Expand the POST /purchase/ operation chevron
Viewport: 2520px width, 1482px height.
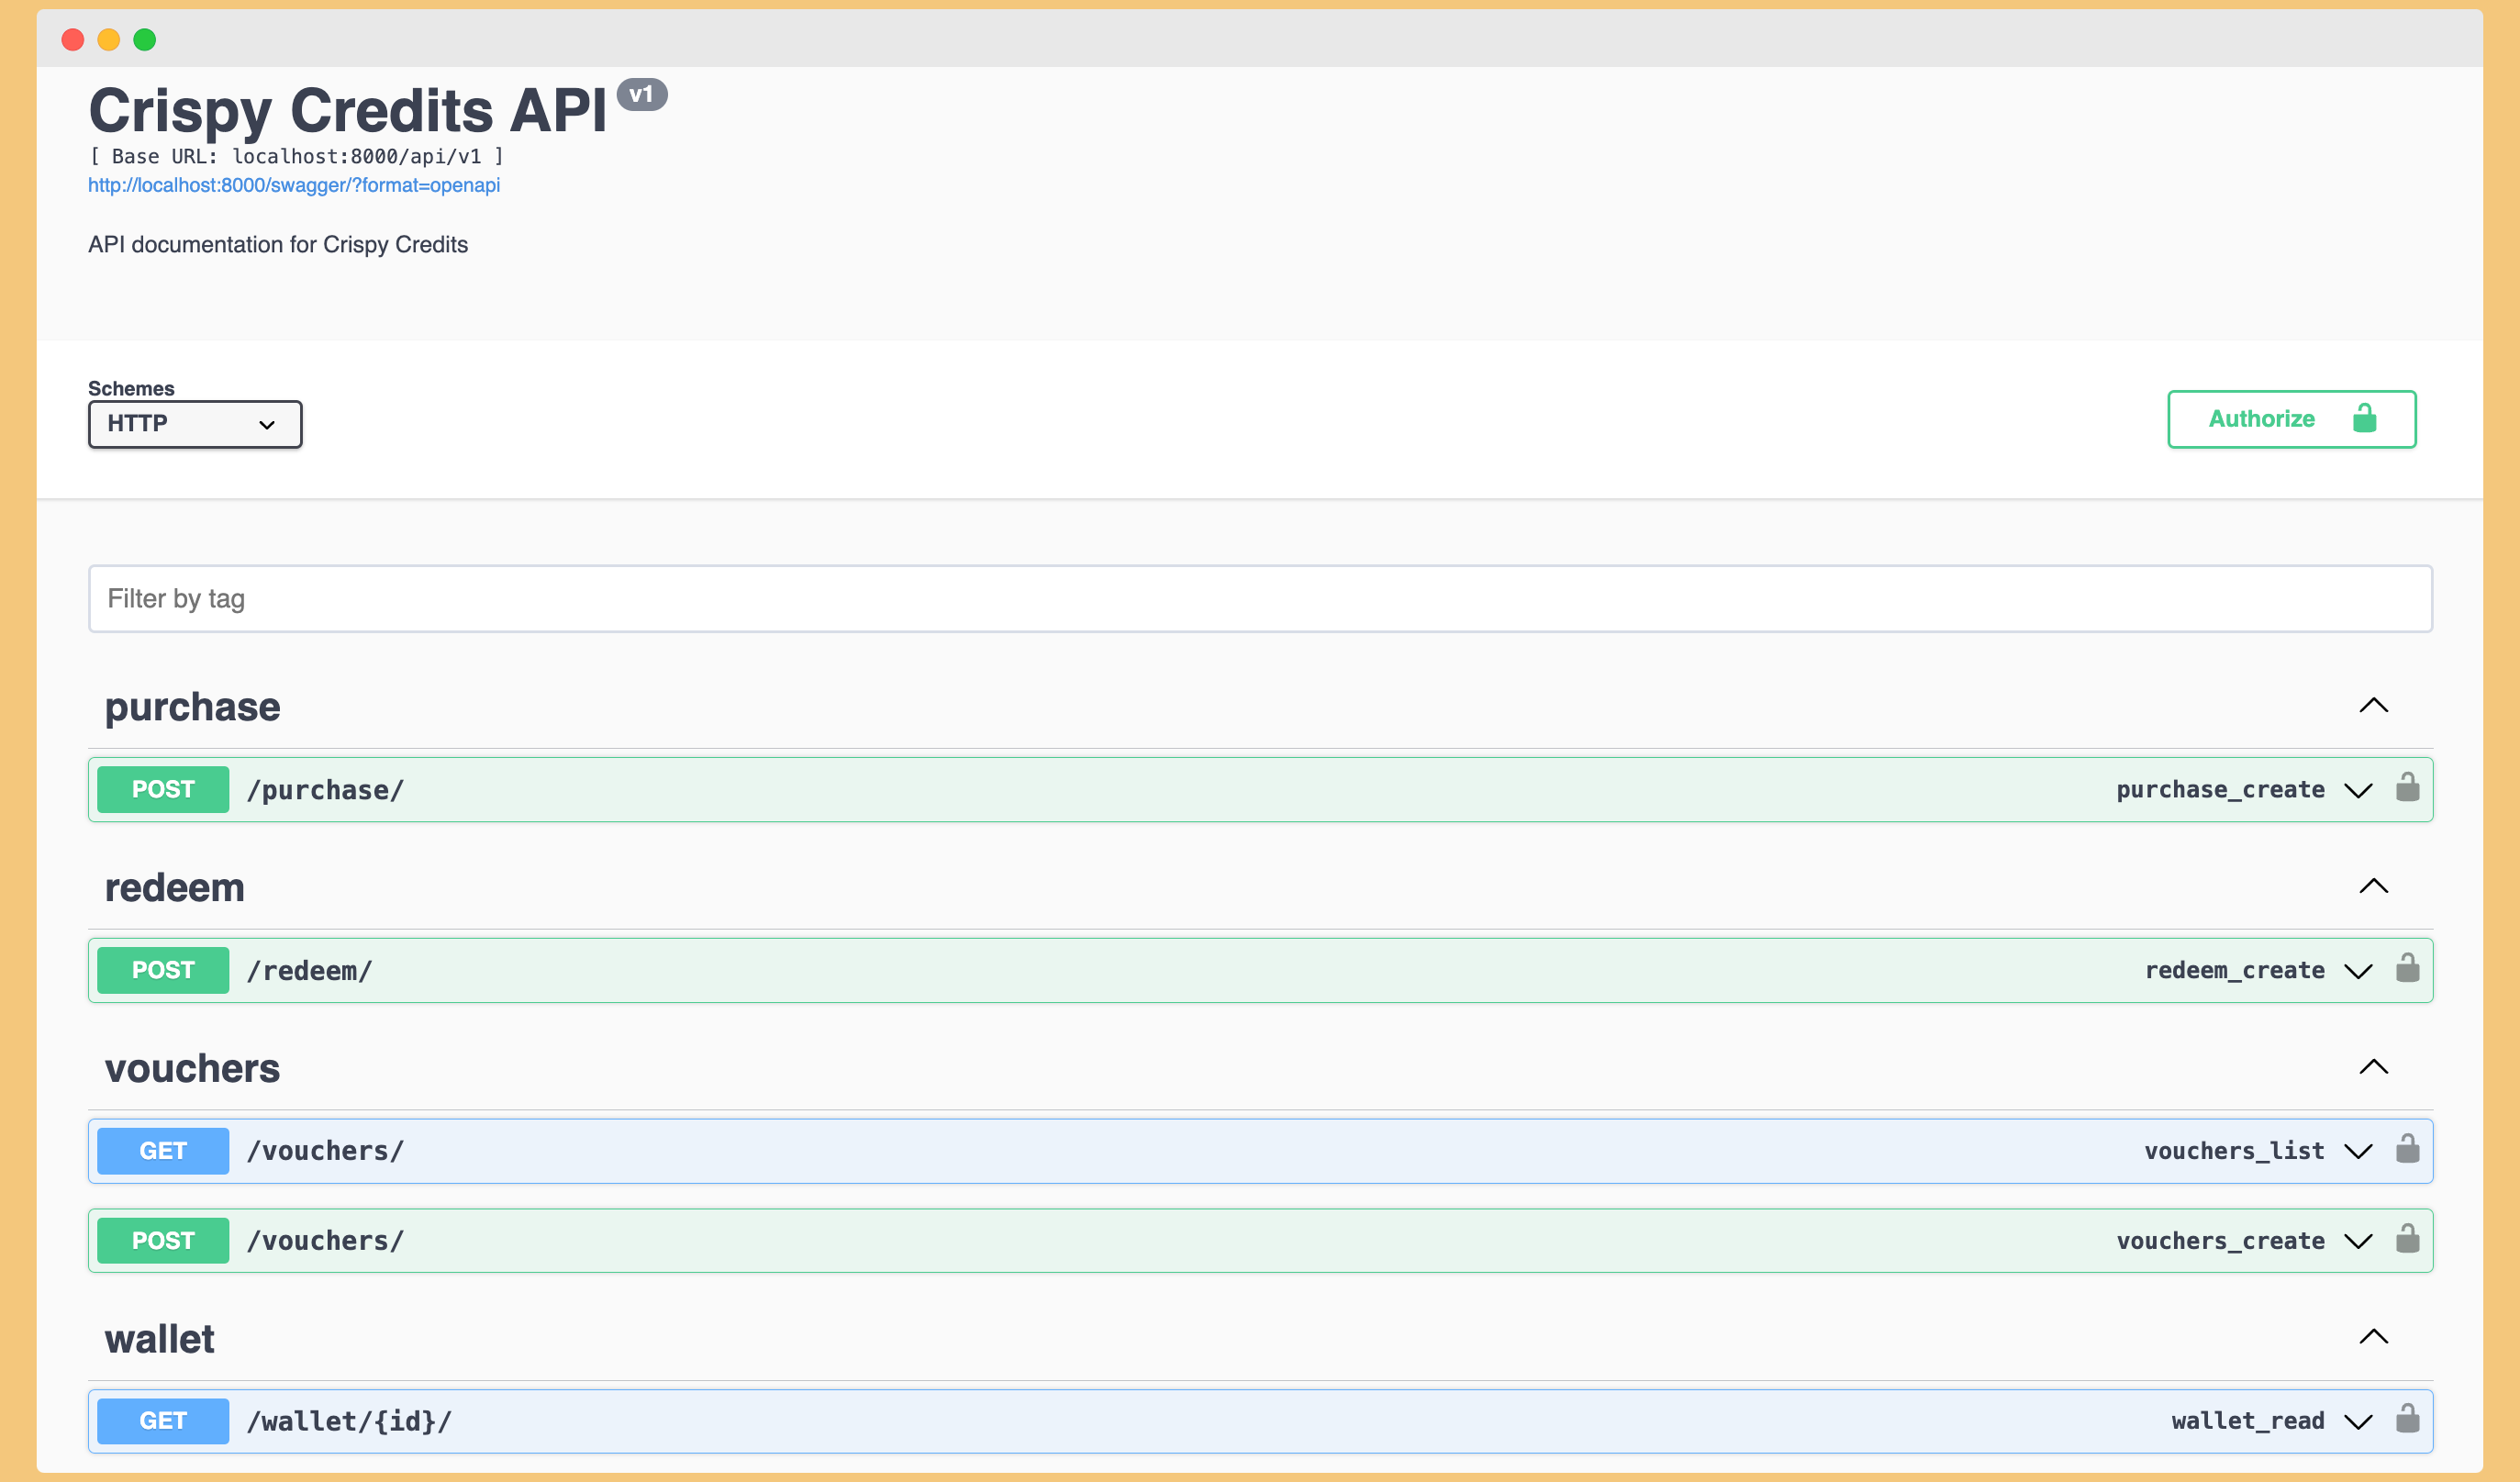click(x=2358, y=791)
